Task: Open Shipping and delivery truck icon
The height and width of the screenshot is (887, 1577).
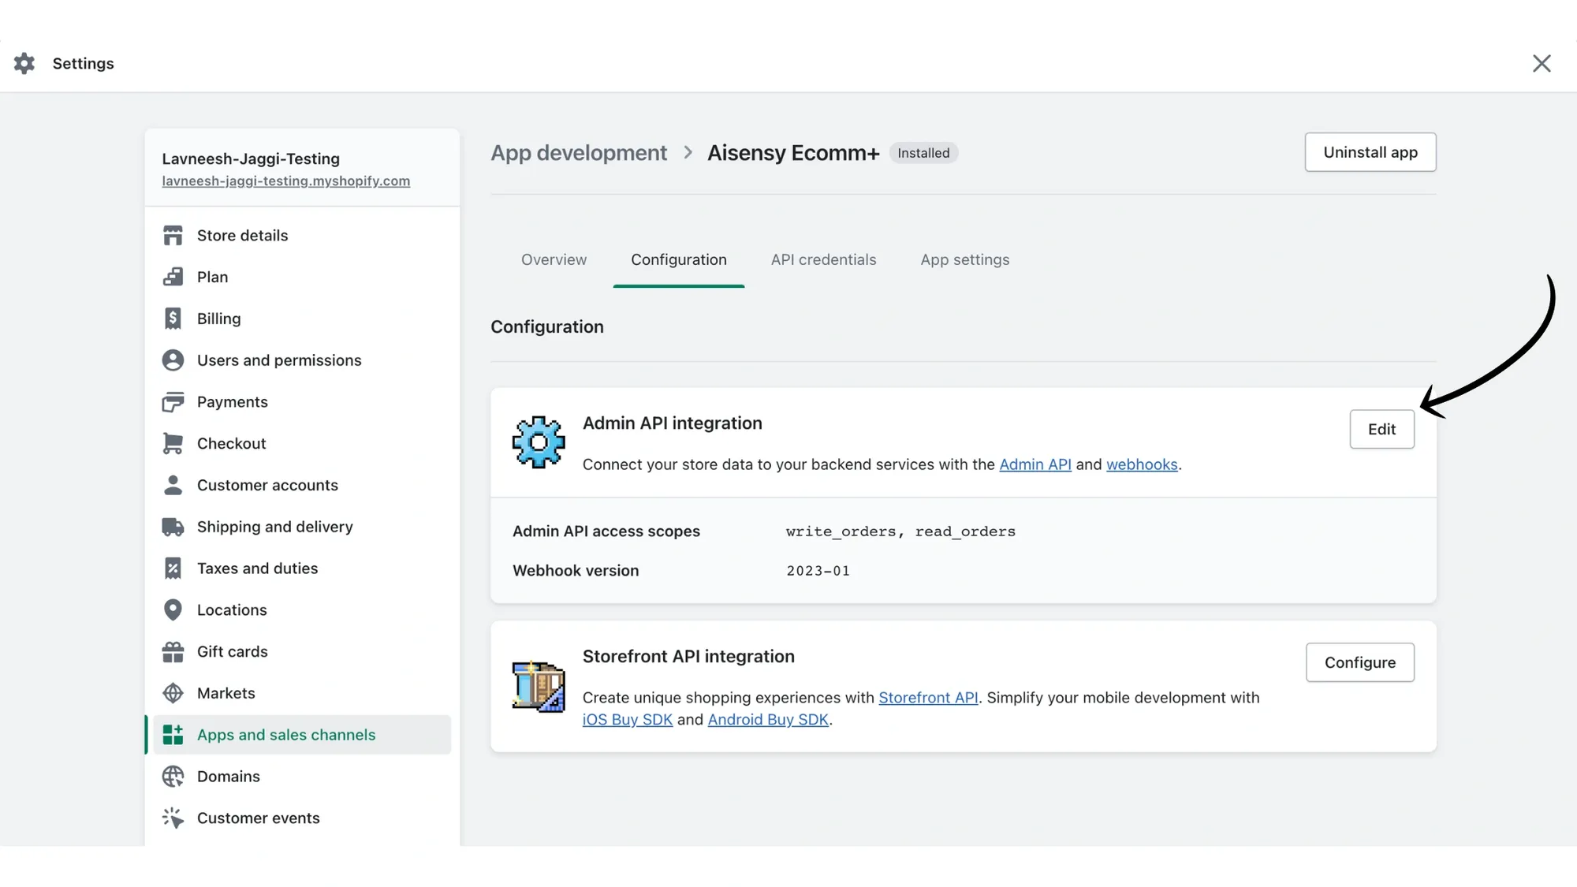Action: point(173,526)
